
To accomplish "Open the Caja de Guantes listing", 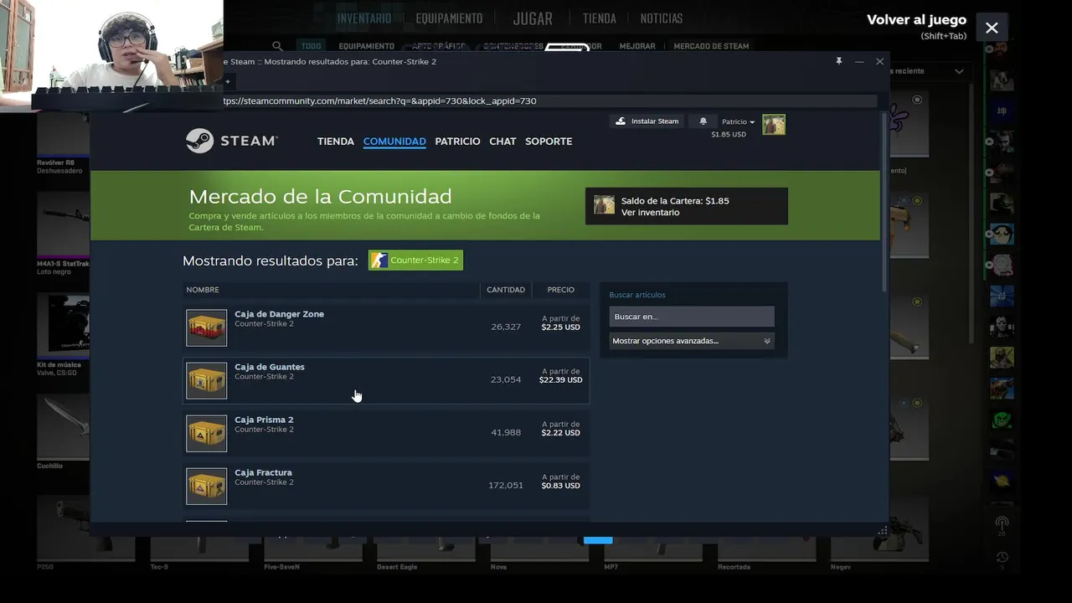I will click(386, 380).
